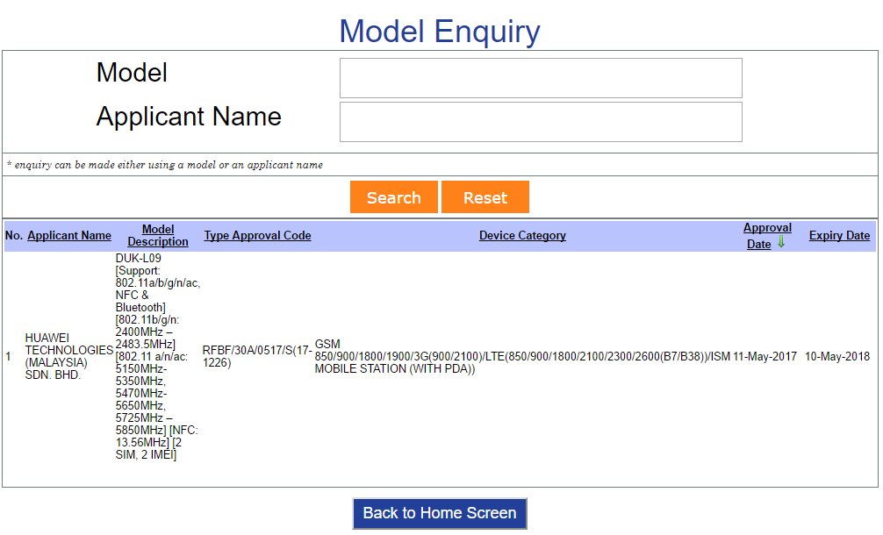Sort table by Type Approval Code header
This screenshot has height=535, width=883.
[x=257, y=235]
